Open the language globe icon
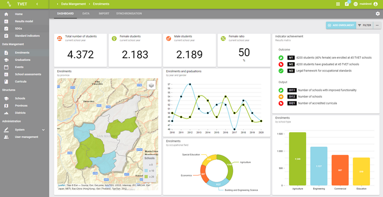 (356, 4)
